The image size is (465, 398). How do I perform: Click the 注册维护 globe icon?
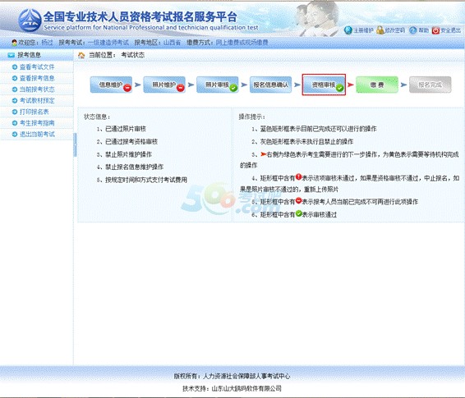348,30
